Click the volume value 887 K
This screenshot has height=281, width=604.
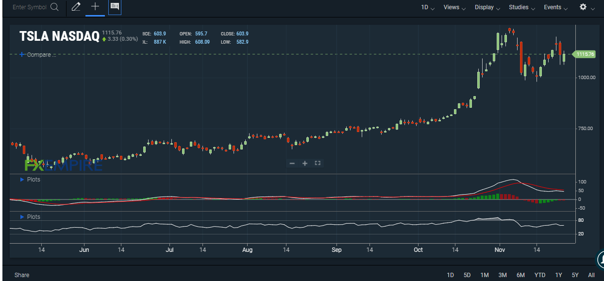coord(160,42)
